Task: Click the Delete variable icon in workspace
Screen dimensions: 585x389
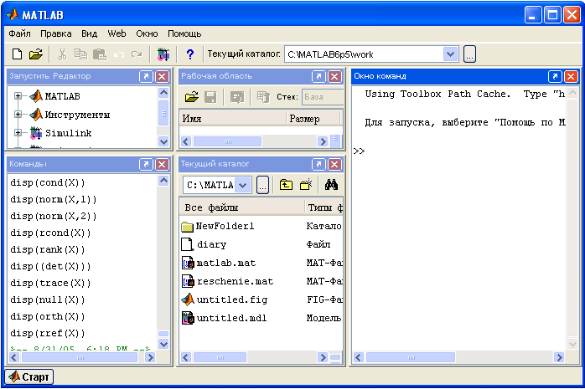Action: tap(263, 97)
